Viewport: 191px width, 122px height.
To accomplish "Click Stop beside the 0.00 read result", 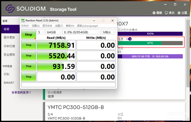I will click(x=29, y=77).
